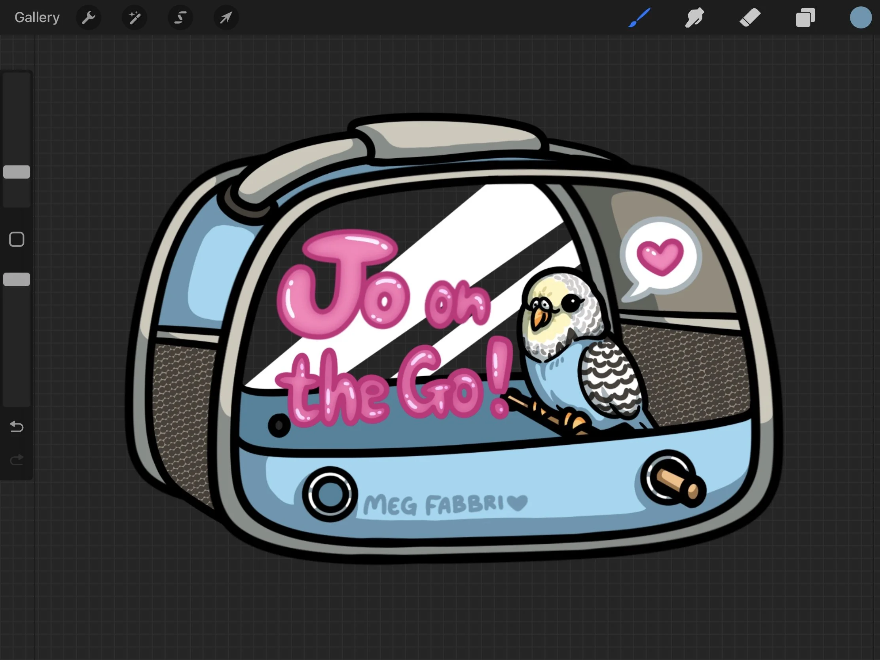The image size is (880, 660).
Task: Activate the Selection tool
Action: tap(180, 17)
